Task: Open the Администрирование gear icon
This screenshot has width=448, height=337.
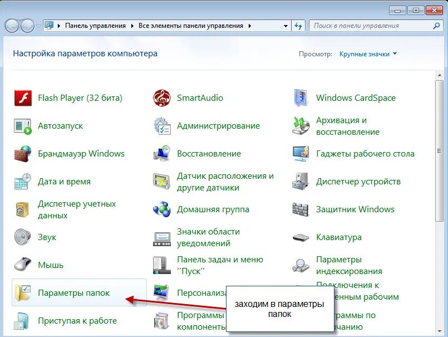Action: click(162, 126)
